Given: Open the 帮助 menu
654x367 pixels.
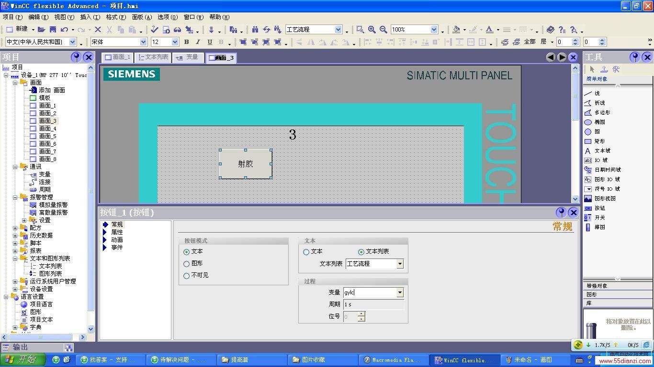Looking at the screenshot, I should tap(219, 17).
